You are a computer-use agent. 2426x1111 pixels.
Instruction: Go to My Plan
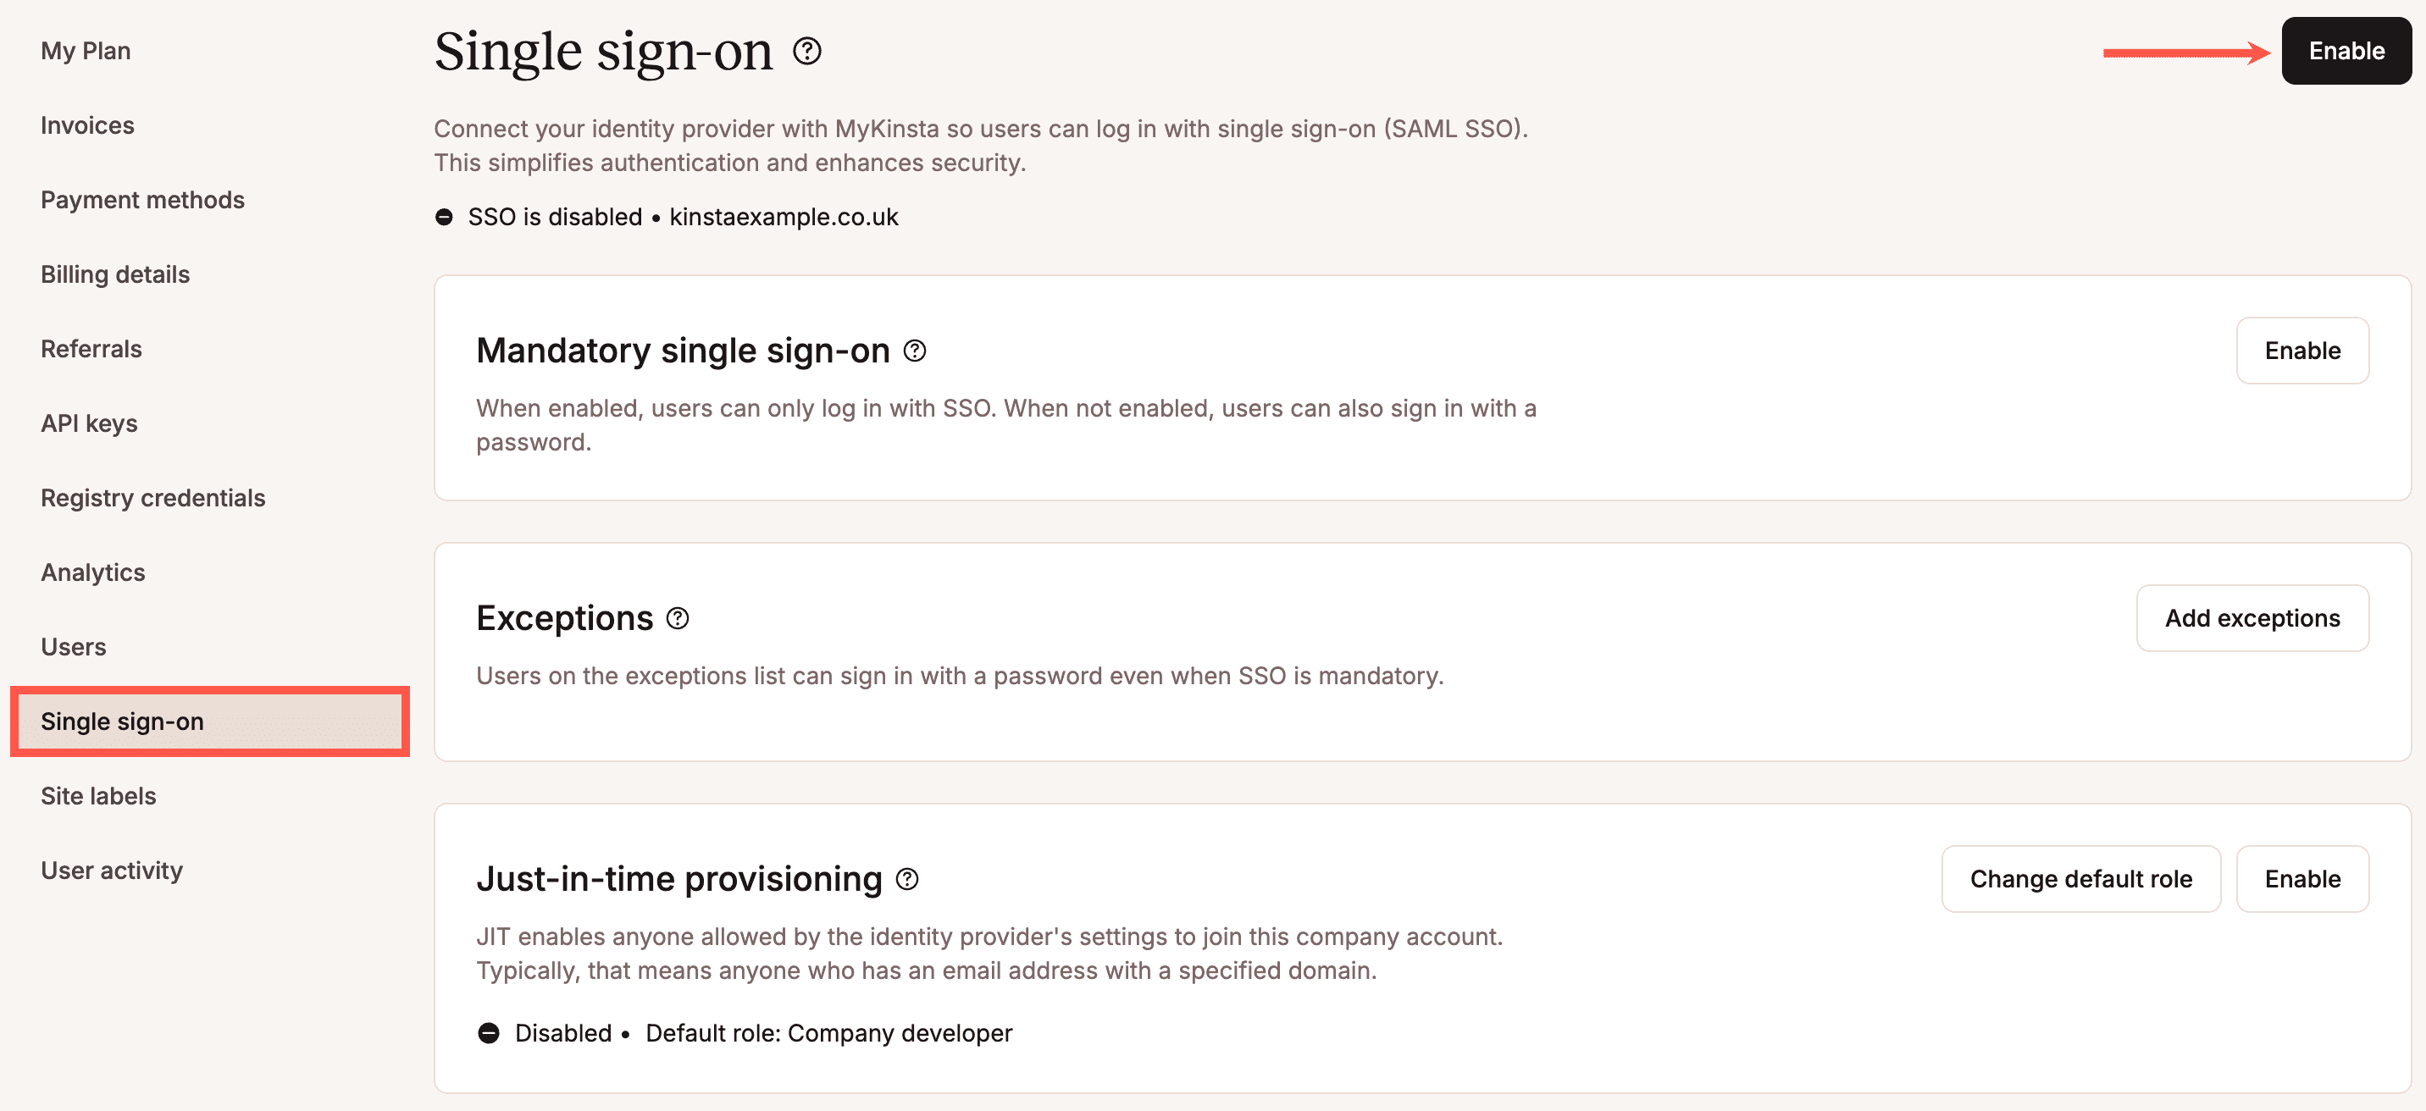tap(85, 50)
